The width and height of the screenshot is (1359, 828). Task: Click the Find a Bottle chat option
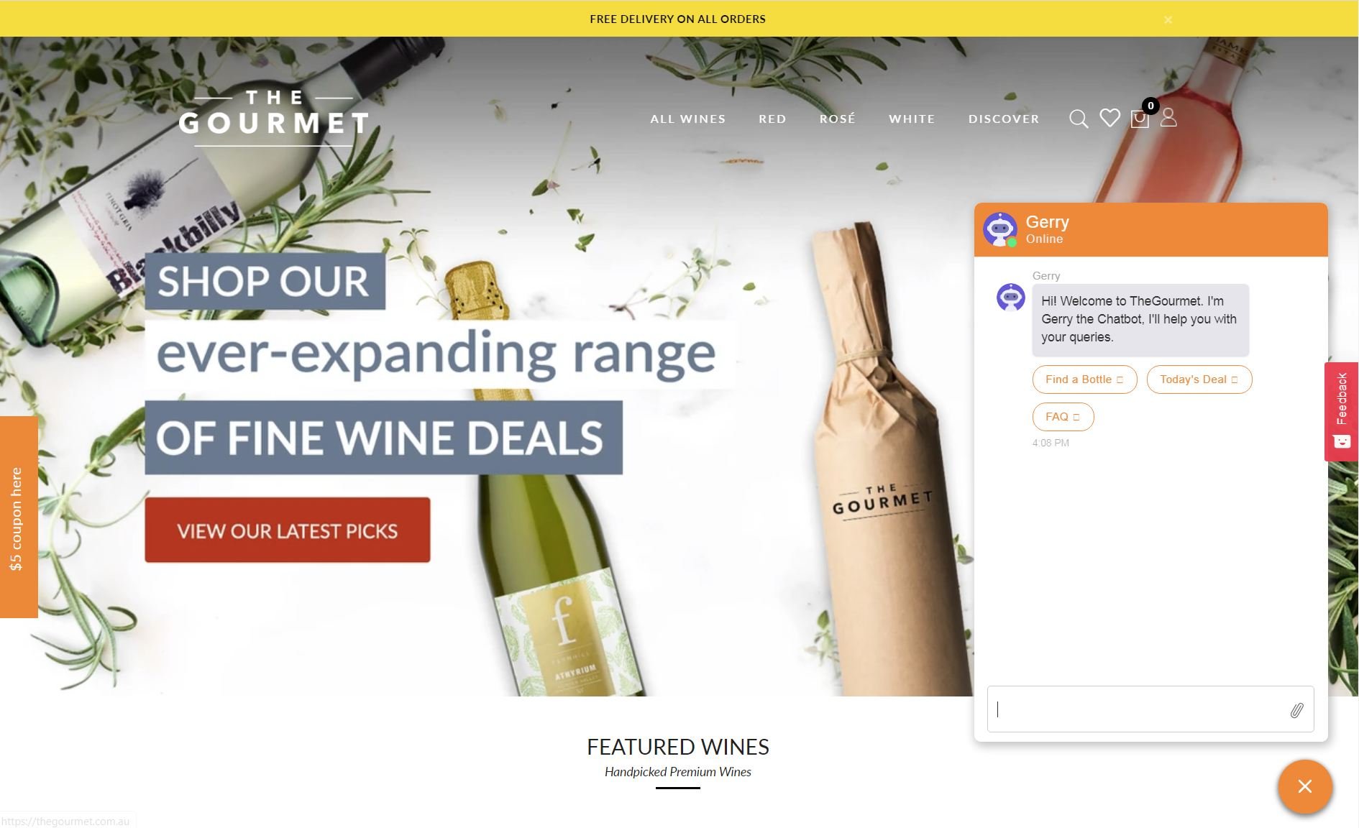[1085, 379]
